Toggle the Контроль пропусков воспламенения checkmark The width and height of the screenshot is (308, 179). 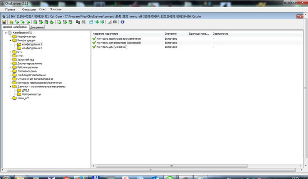pyautogui.click(x=94, y=39)
